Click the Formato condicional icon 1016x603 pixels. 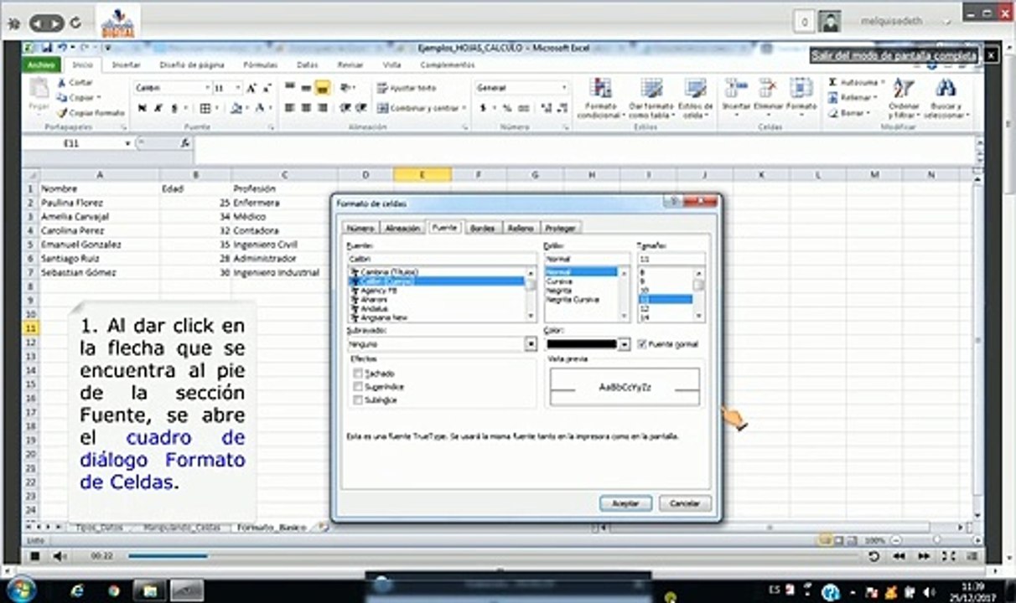[x=600, y=89]
